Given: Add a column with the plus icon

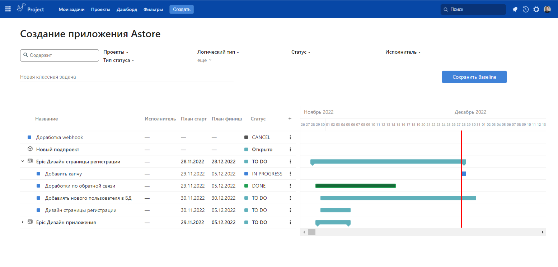Looking at the screenshot, I should click(290, 119).
